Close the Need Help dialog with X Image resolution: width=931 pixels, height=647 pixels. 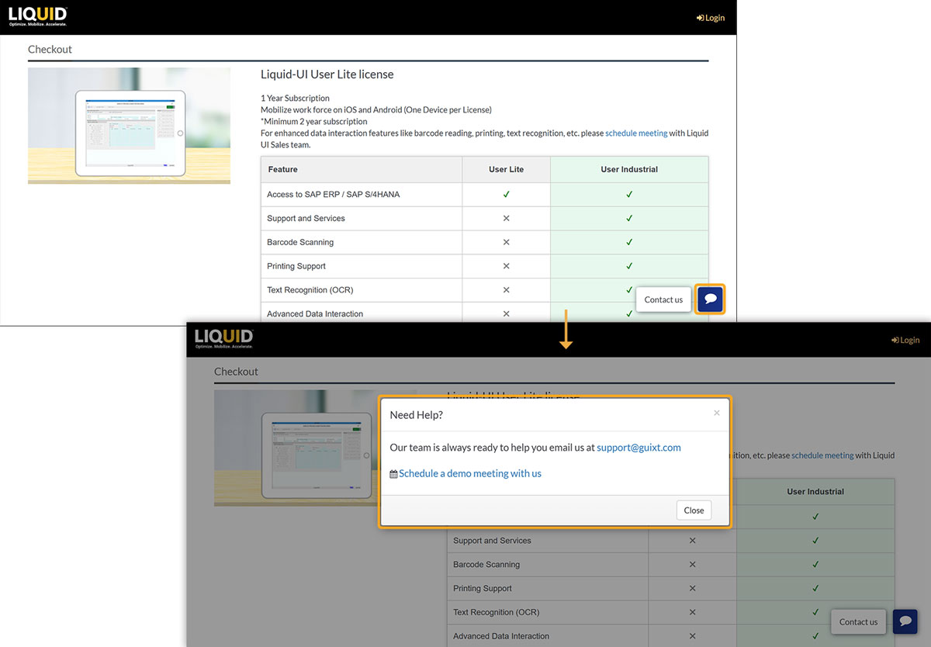(716, 413)
